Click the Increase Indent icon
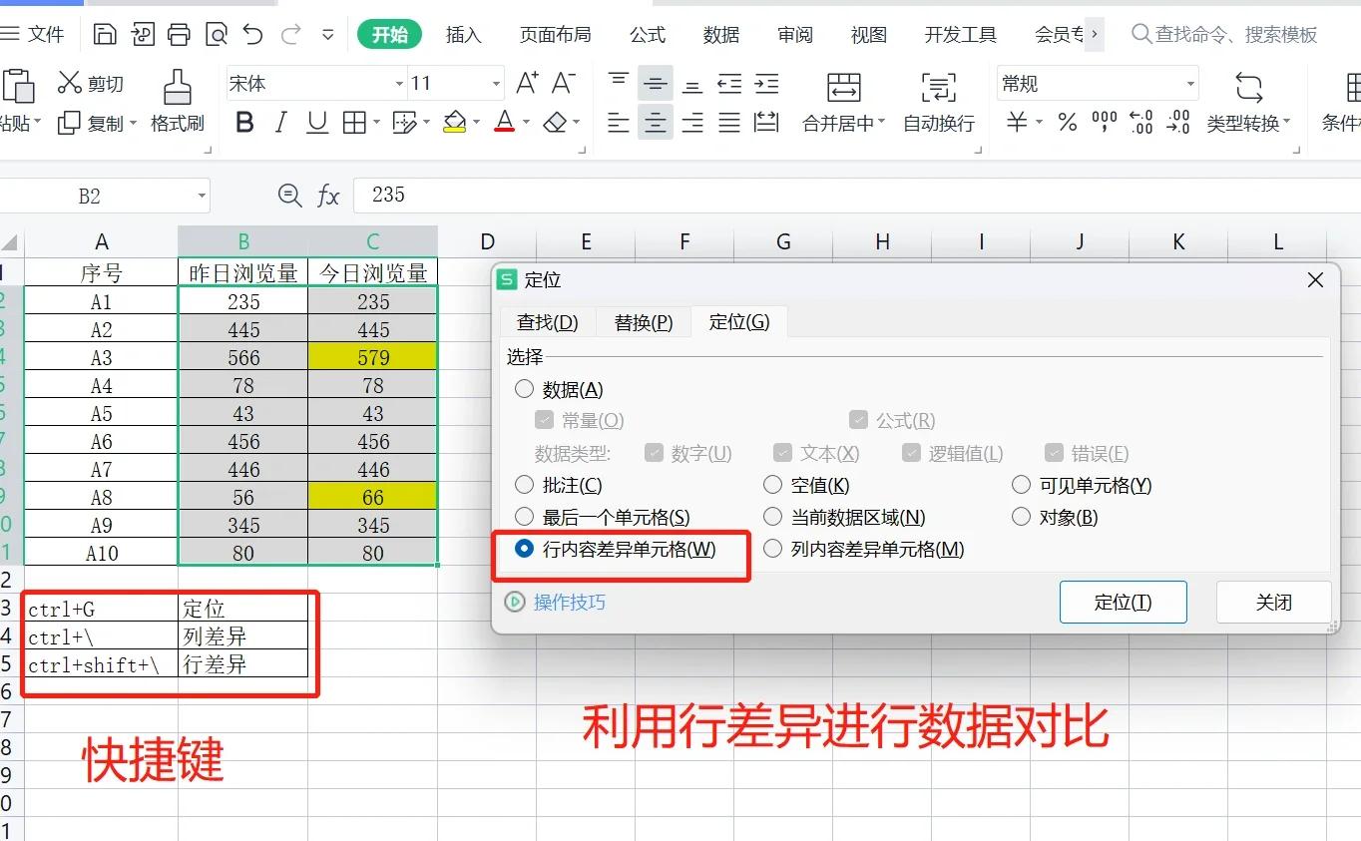This screenshot has height=841, width=1361. pos(766,83)
